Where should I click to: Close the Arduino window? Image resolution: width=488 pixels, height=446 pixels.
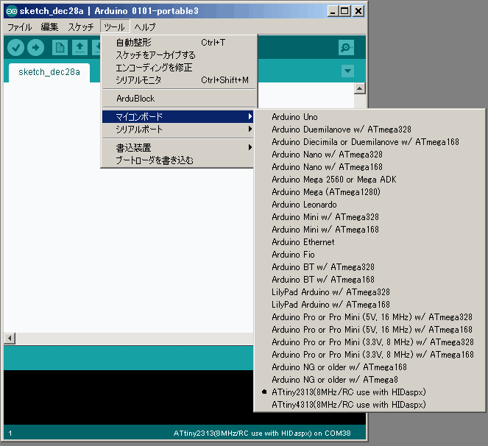[x=358, y=12]
